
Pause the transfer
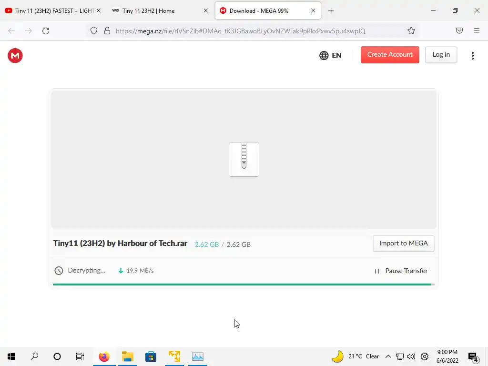click(x=401, y=271)
